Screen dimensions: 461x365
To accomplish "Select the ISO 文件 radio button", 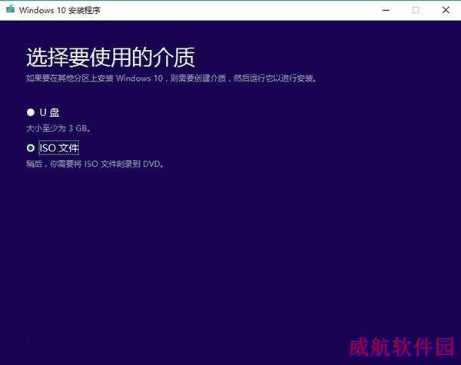I will coord(31,148).
